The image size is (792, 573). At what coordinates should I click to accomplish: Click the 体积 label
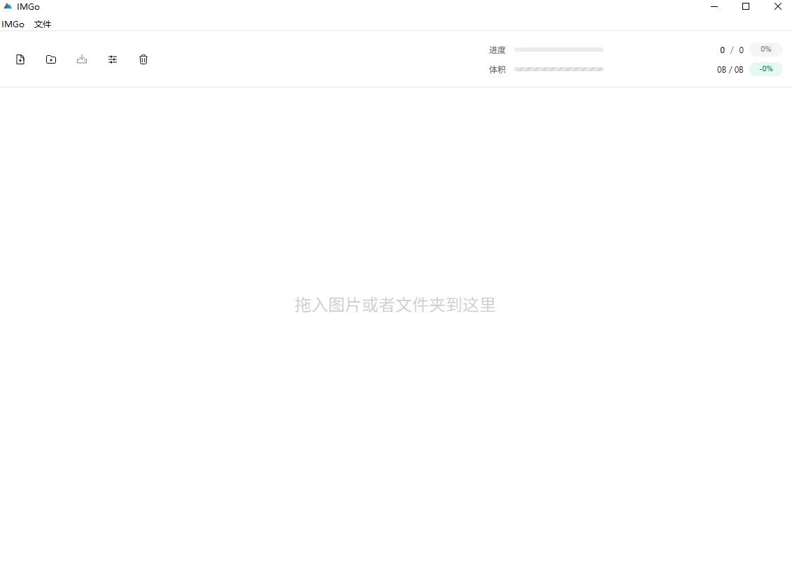[x=497, y=70]
